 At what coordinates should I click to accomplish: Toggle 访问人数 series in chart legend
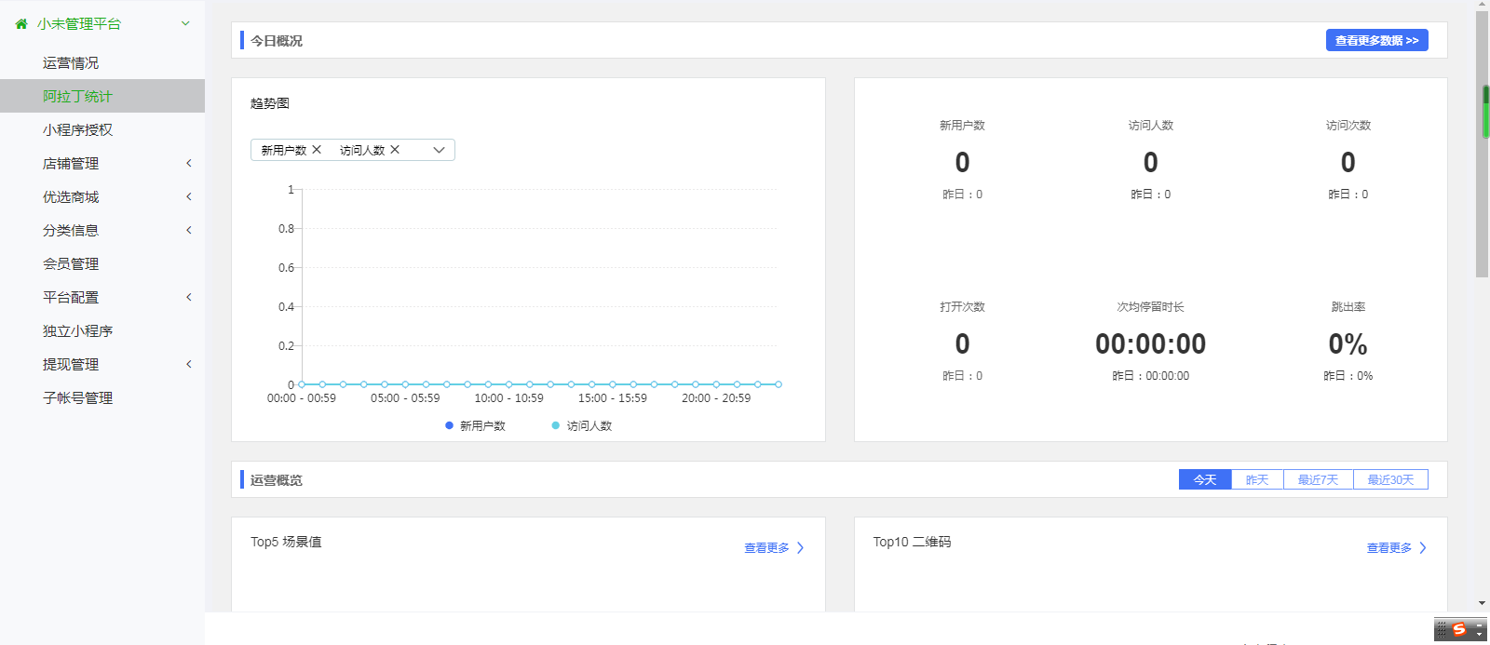[x=582, y=426]
